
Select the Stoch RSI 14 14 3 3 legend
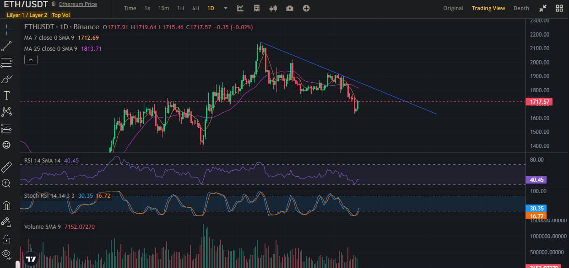(x=49, y=195)
